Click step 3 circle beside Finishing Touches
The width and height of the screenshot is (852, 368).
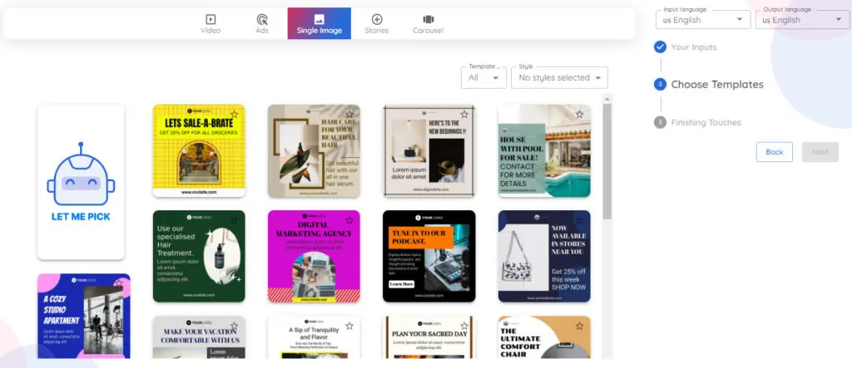click(660, 123)
